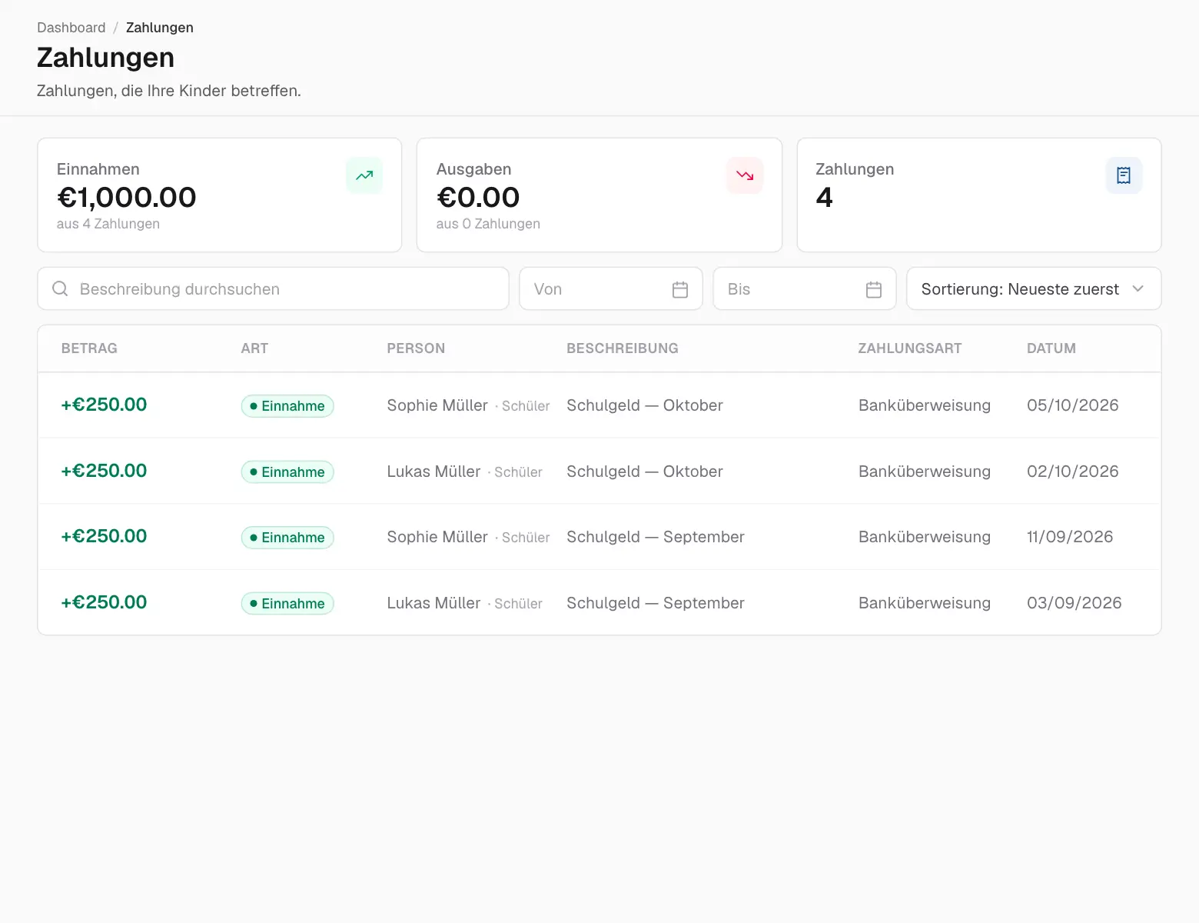Open the Sortierung: Neueste zuerst dropdown
The height and width of the screenshot is (923, 1199).
[x=1034, y=289]
